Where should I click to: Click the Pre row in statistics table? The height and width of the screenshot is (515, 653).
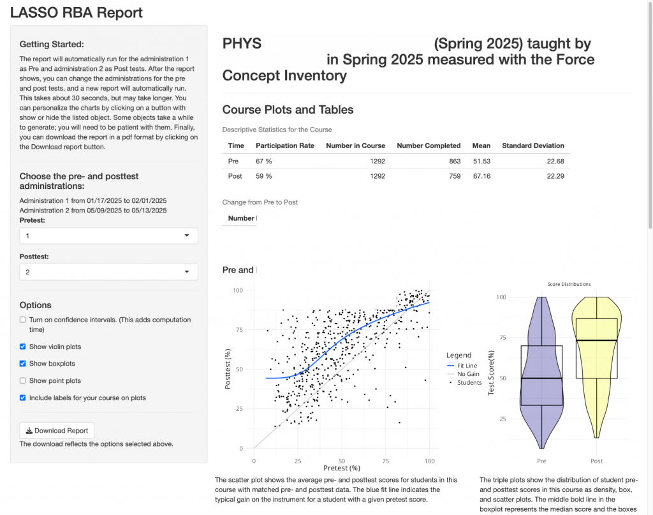tap(396, 161)
